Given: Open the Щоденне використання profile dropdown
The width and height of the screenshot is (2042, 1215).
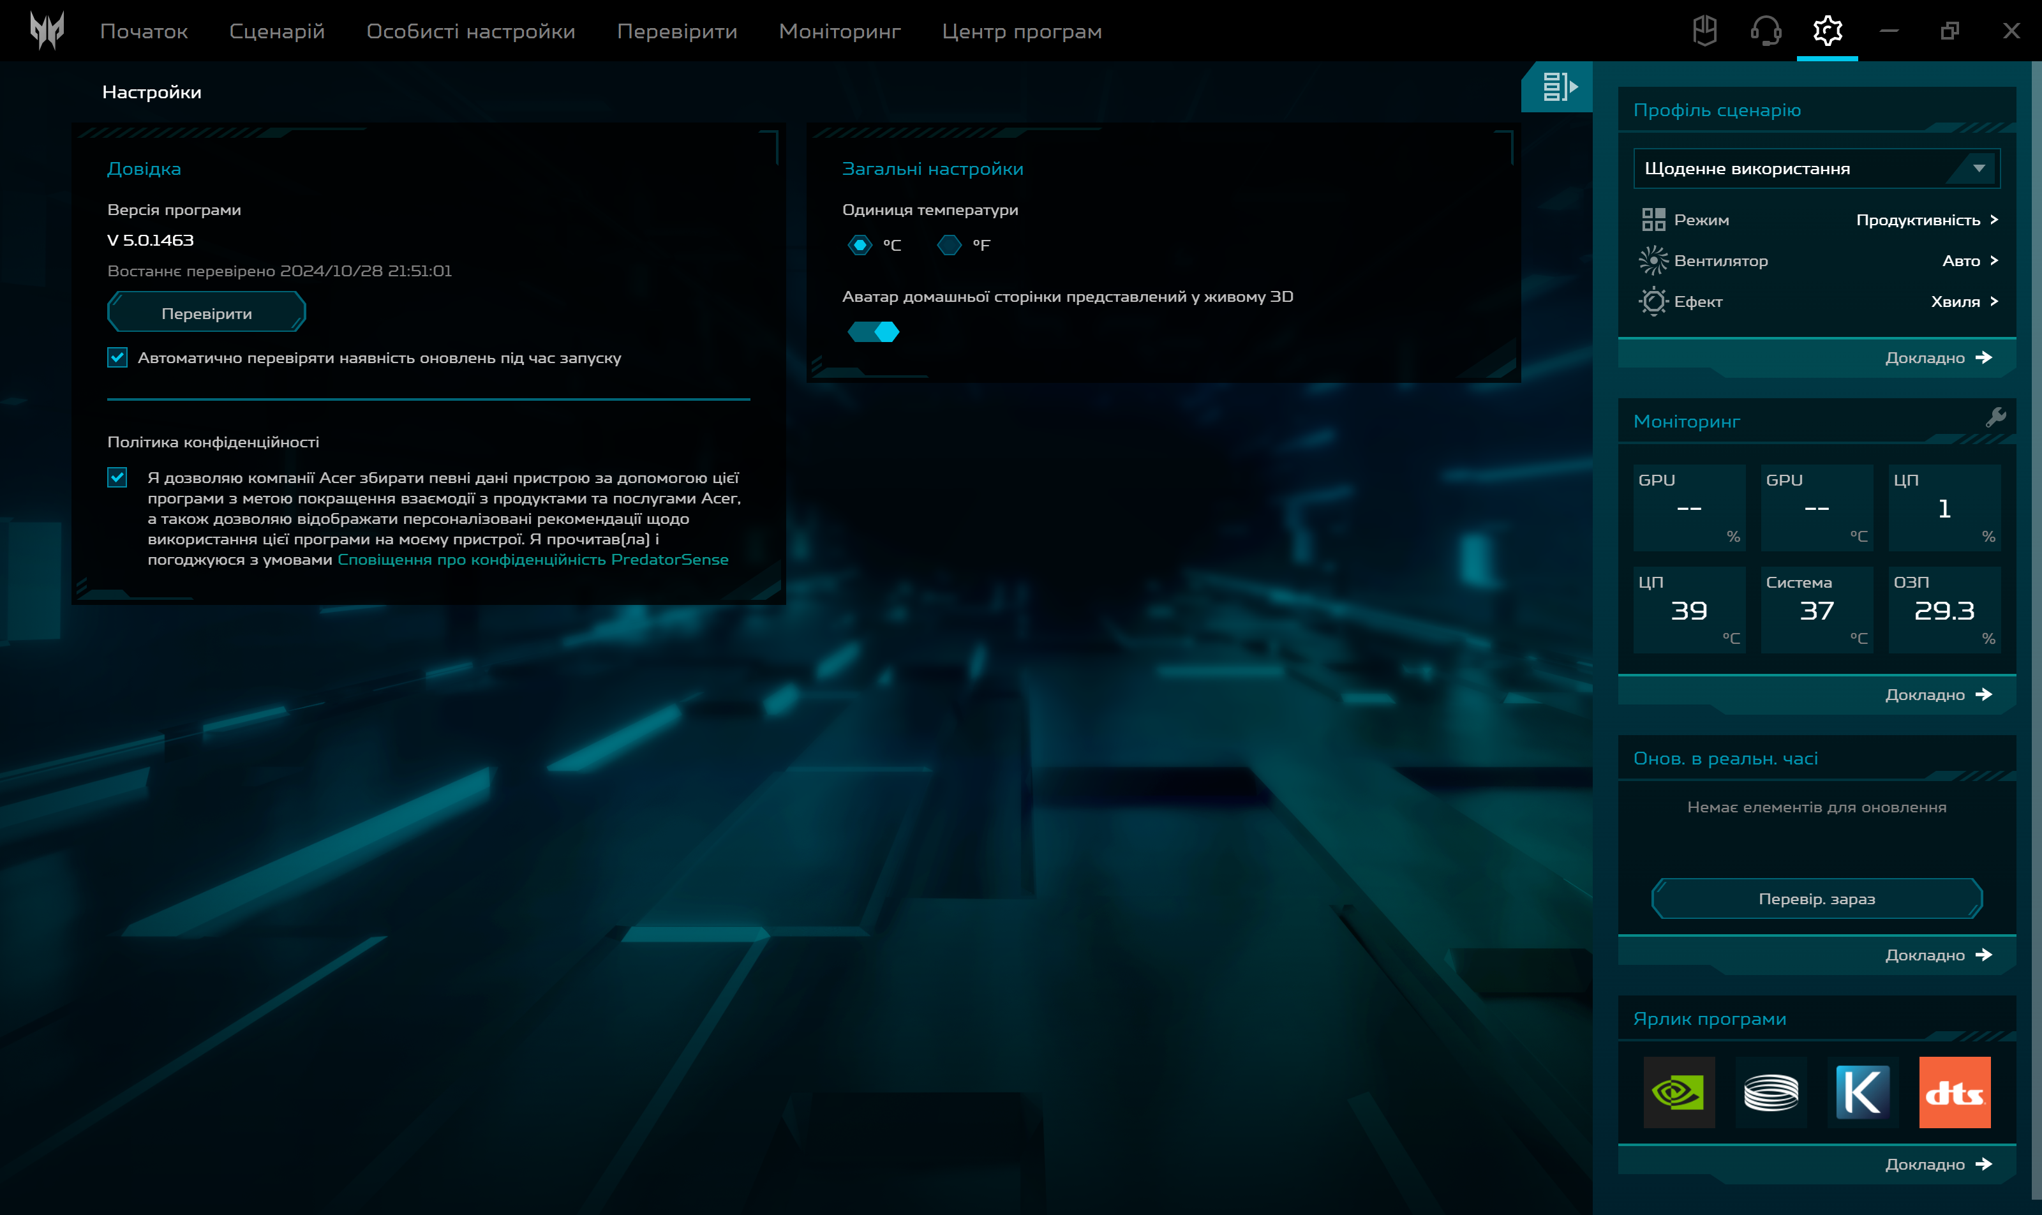Looking at the screenshot, I should coord(1816,168).
